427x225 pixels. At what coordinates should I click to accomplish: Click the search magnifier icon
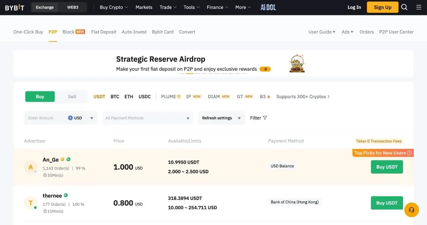(404, 7)
